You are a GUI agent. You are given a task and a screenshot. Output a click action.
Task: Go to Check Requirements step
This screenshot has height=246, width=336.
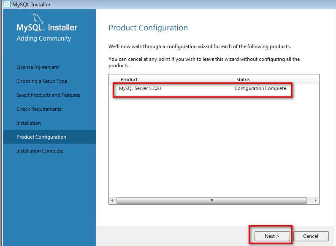pos(39,109)
